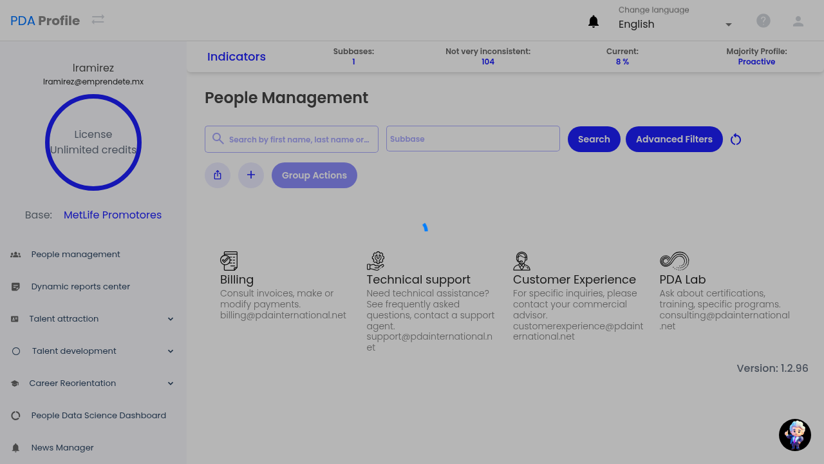824x464 pixels.
Task: Click the Technical support gear icon
Action: click(375, 261)
